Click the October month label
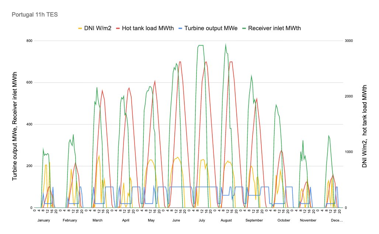The height and width of the screenshot is (234, 379). [x=284, y=220]
